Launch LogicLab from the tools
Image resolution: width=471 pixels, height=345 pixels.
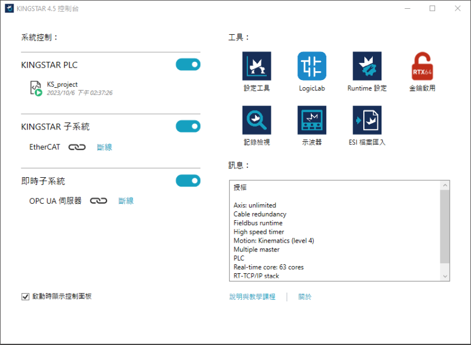[312, 66]
